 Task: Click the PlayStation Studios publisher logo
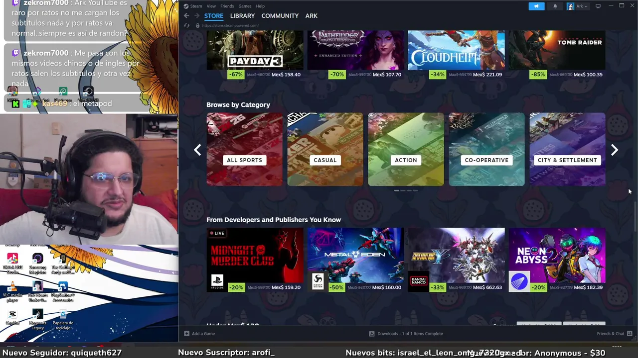217,282
